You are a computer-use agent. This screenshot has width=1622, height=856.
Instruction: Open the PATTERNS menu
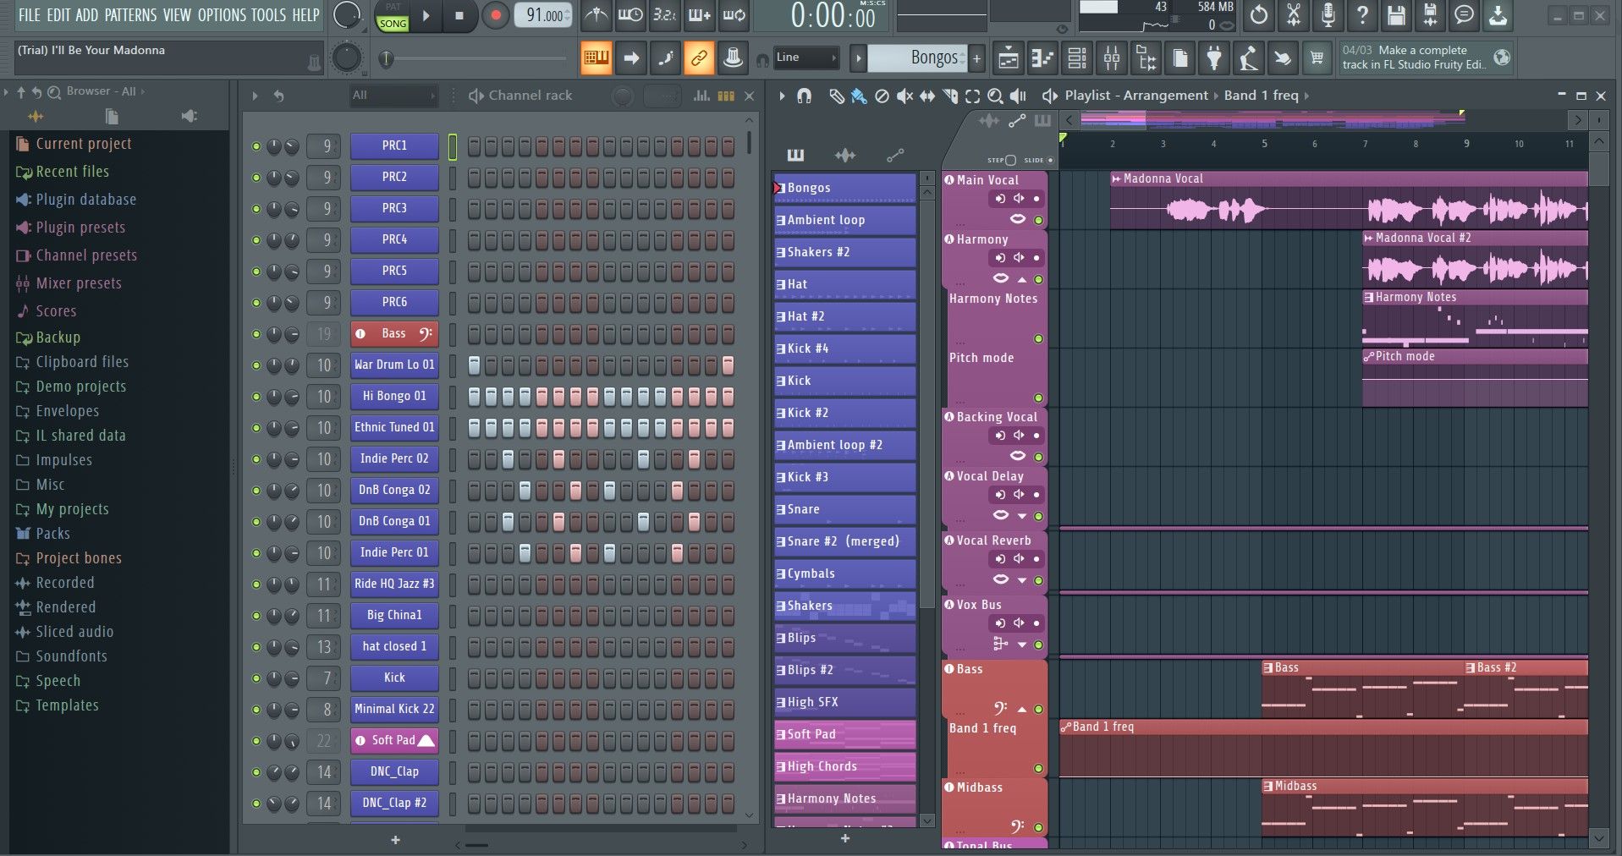click(130, 14)
